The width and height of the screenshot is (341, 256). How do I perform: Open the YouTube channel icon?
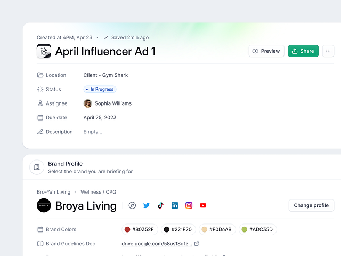point(203,205)
